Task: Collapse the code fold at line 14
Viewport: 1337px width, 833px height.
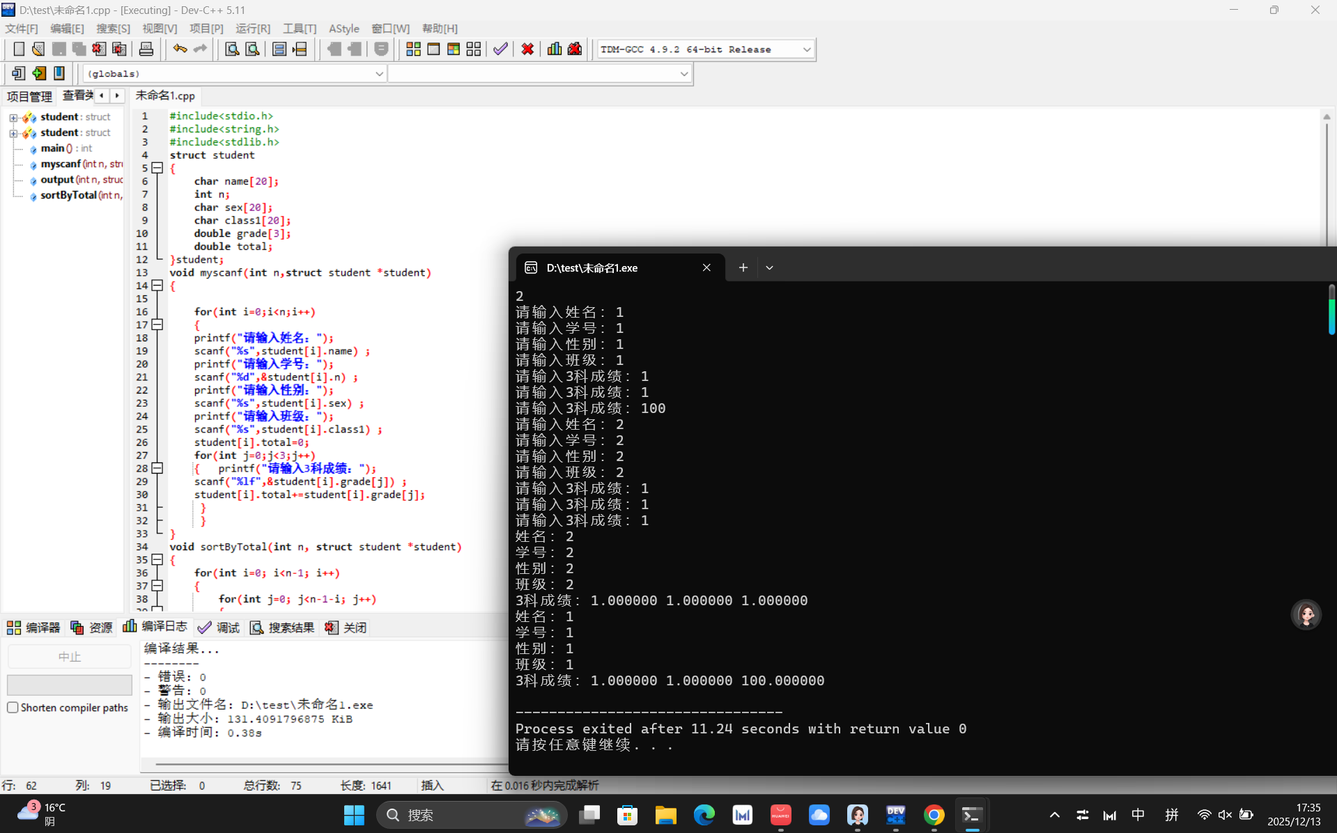Action: tap(157, 286)
